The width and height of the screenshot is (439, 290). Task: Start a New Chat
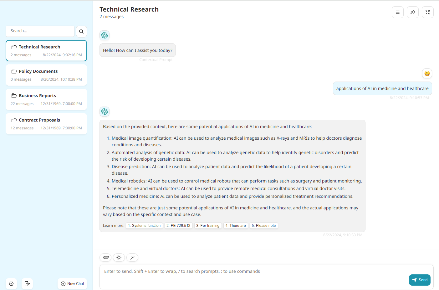(72, 284)
